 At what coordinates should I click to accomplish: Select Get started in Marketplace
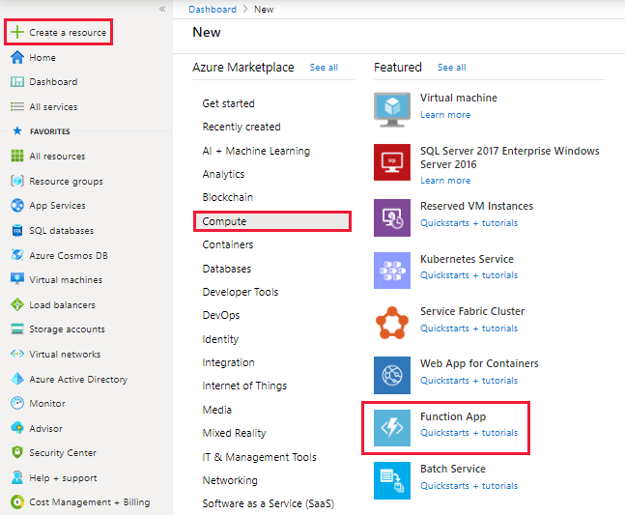pyautogui.click(x=228, y=103)
